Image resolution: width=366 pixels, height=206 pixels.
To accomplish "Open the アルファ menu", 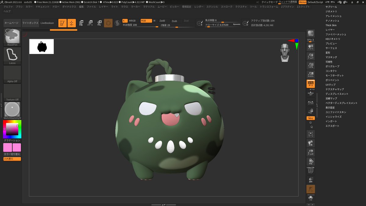I will [8, 6].
